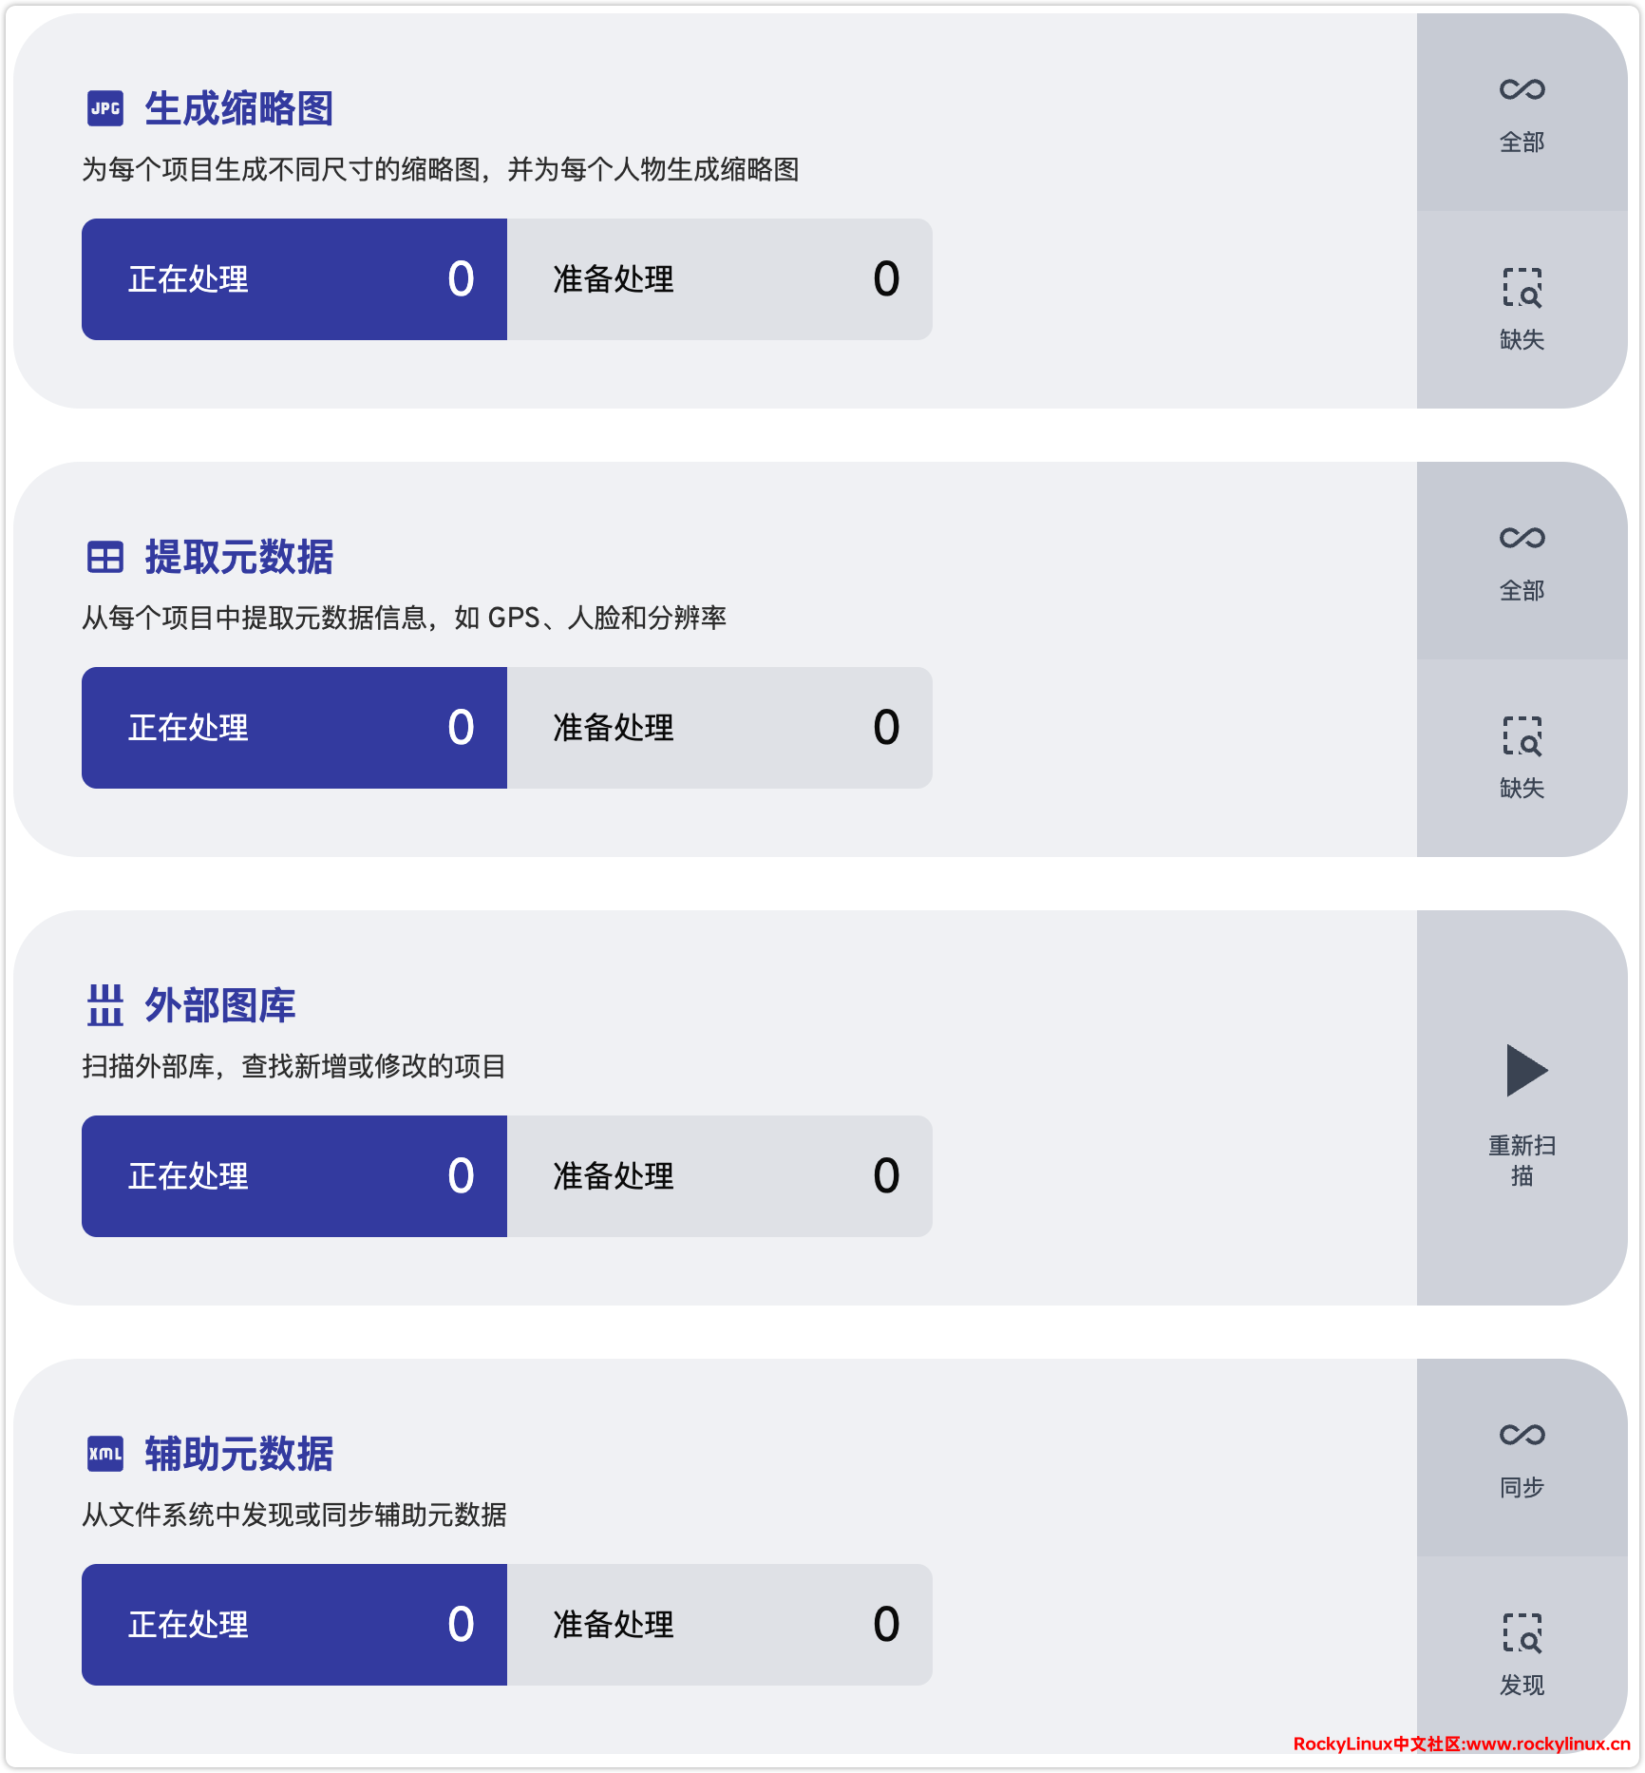Click the library icon beside 外部图库
Image resolution: width=1645 pixels, height=1773 pixels.
click(x=105, y=1005)
